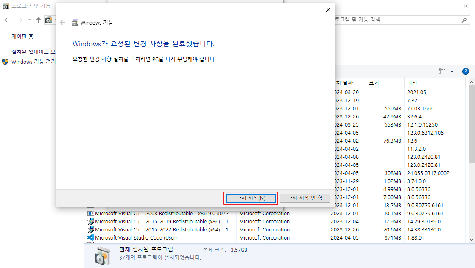Open help question mark icon
475x268 pixels.
pos(466,71)
